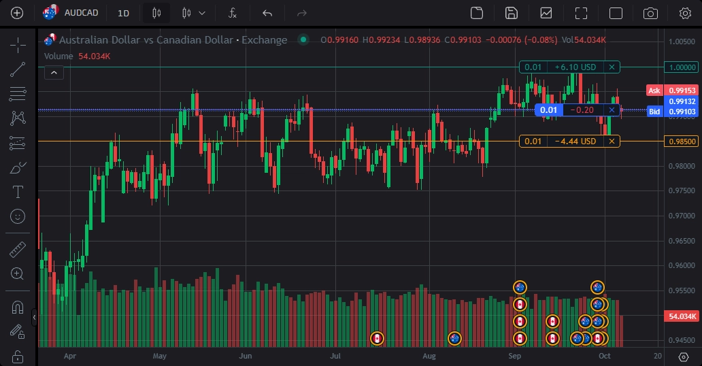Toggle stay in drawing mode

point(18,331)
